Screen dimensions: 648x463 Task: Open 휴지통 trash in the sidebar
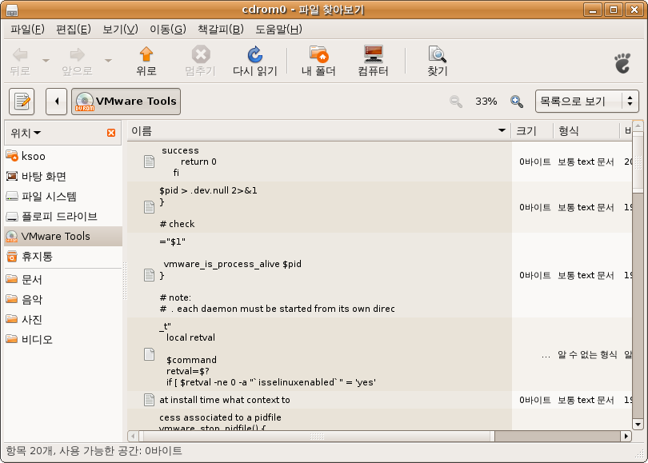[63, 257]
